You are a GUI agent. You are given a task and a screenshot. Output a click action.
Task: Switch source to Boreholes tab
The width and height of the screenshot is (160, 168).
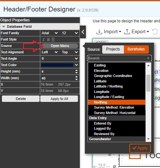tap(136, 49)
